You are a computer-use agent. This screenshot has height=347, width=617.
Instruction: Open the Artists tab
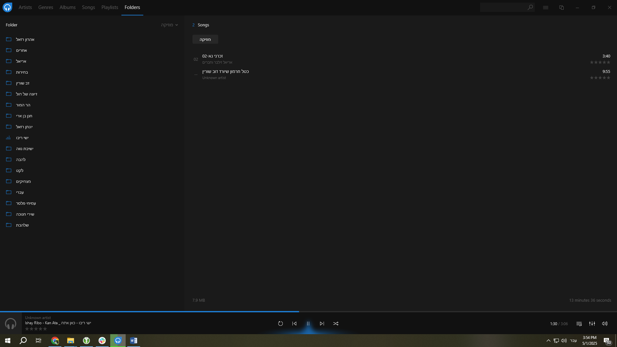pyautogui.click(x=25, y=7)
